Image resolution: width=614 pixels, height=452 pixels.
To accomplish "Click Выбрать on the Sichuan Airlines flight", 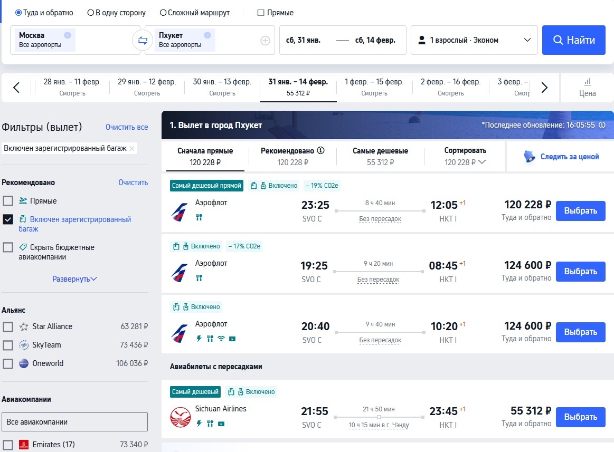I will click(580, 417).
